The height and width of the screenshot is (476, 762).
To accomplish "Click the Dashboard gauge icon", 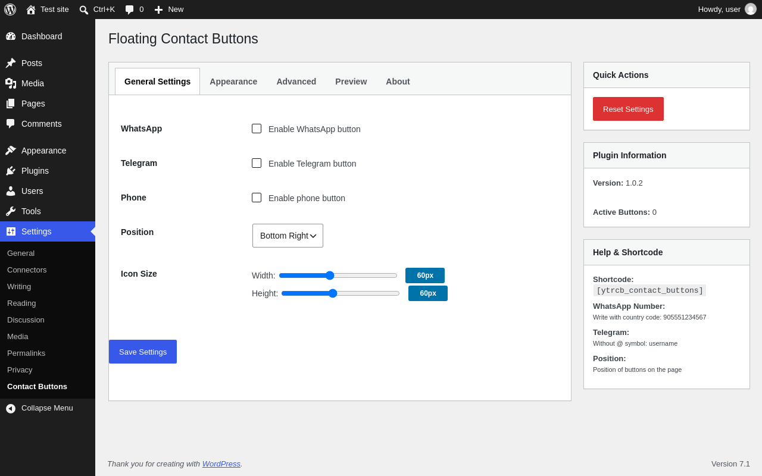I will tap(11, 36).
